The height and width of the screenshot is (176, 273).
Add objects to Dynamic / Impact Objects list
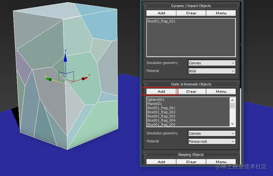(x=161, y=13)
